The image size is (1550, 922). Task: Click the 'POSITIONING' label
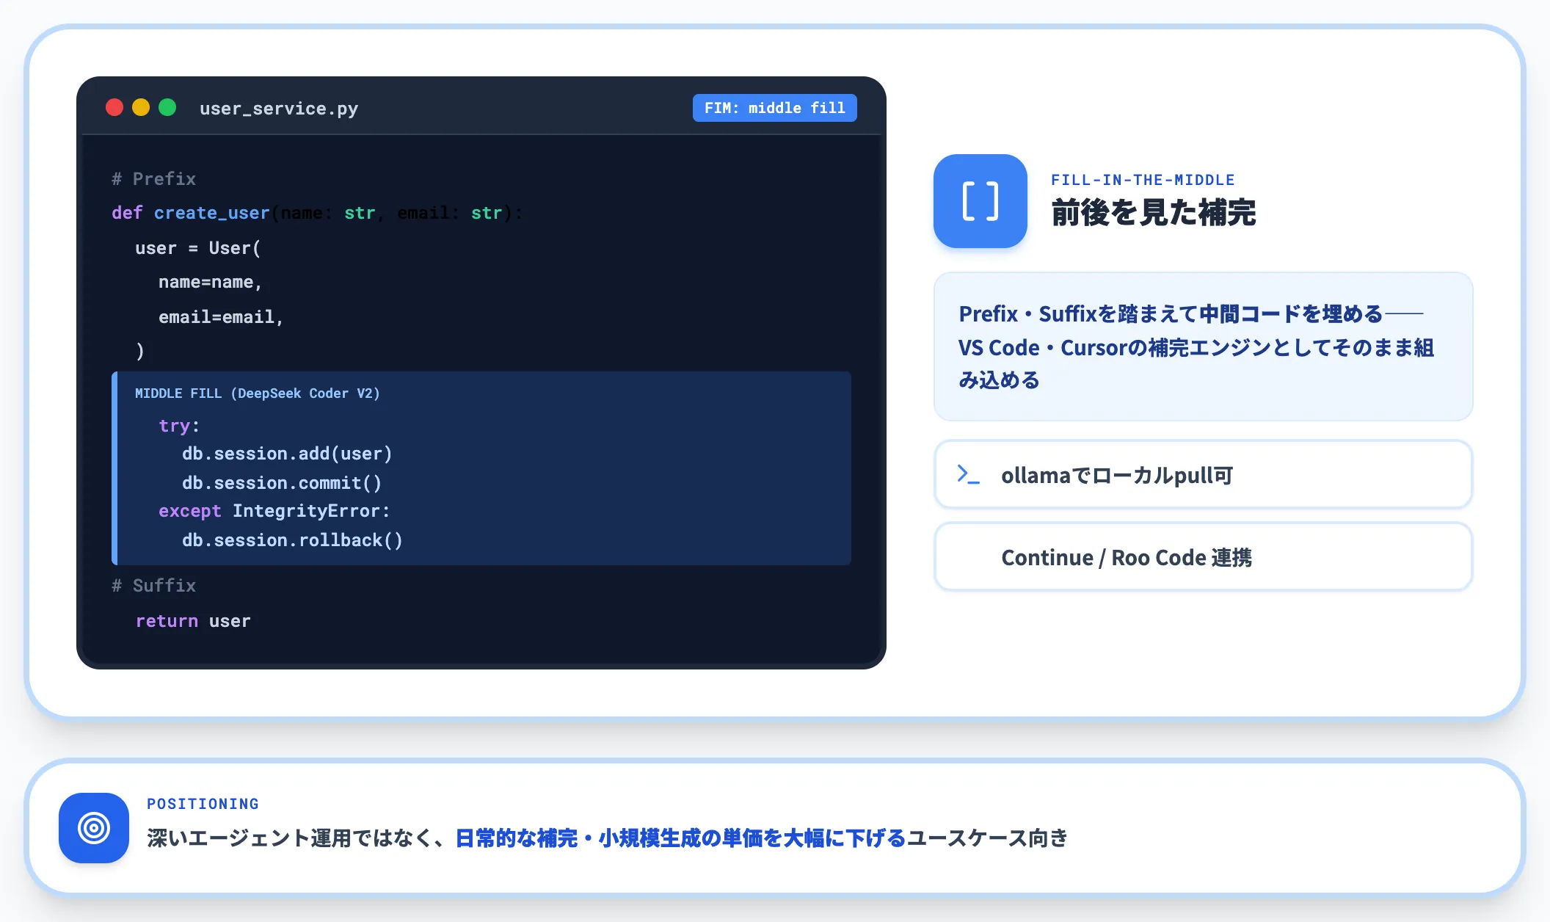point(203,804)
